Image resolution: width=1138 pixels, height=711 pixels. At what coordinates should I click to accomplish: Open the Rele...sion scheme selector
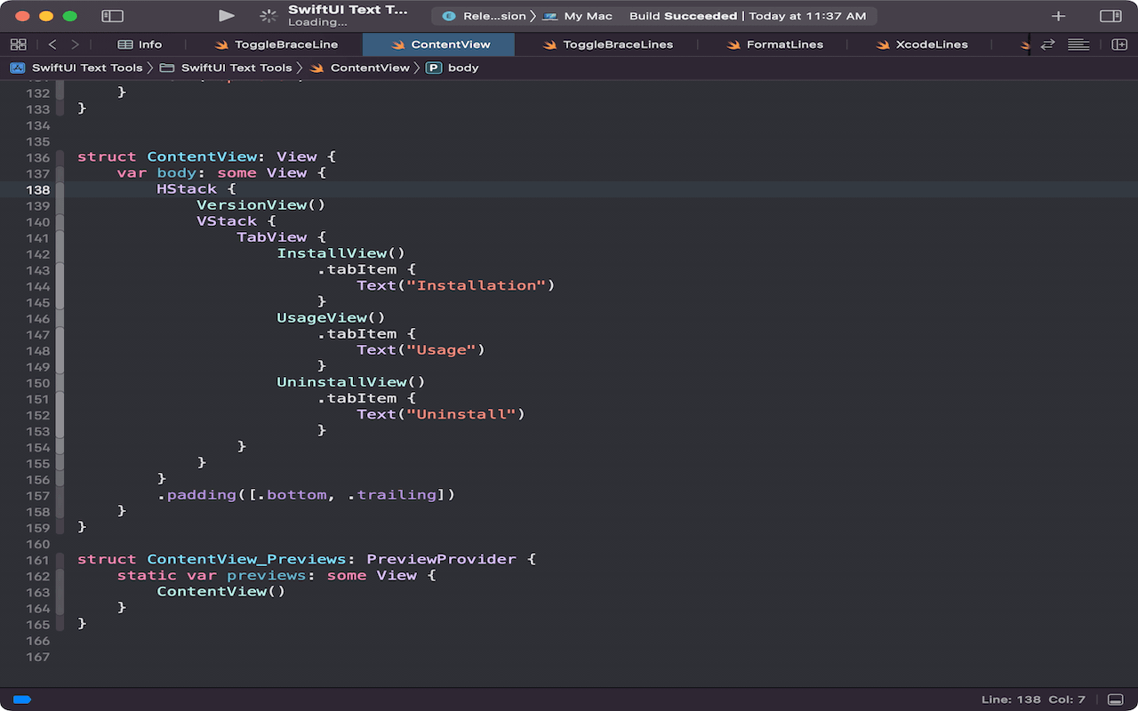[x=485, y=16]
